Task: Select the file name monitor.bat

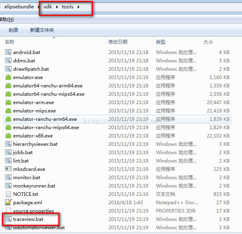Action: click(x=27, y=178)
